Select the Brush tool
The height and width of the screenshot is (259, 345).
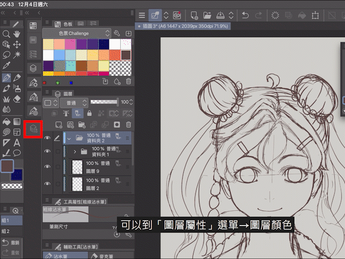point(6,88)
